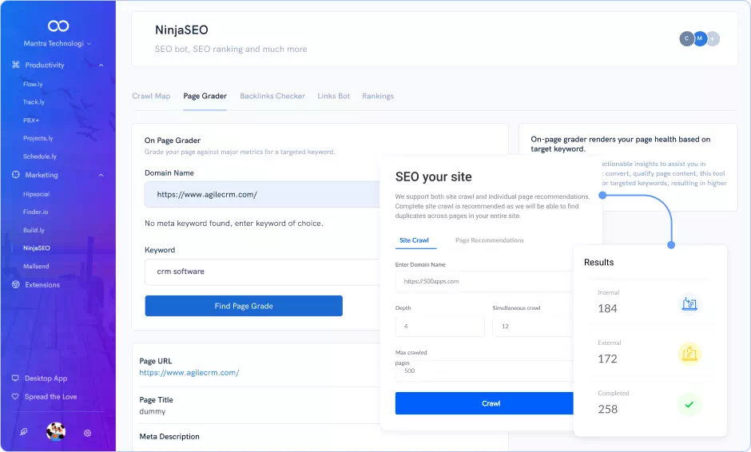
Task: Click the Depth input field
Action: click(440, 326)
